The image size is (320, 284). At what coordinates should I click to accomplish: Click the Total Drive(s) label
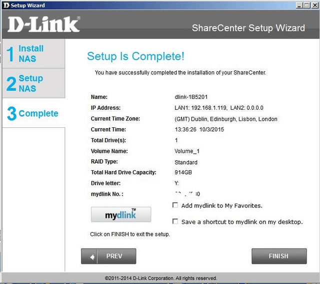coord(108,140)
